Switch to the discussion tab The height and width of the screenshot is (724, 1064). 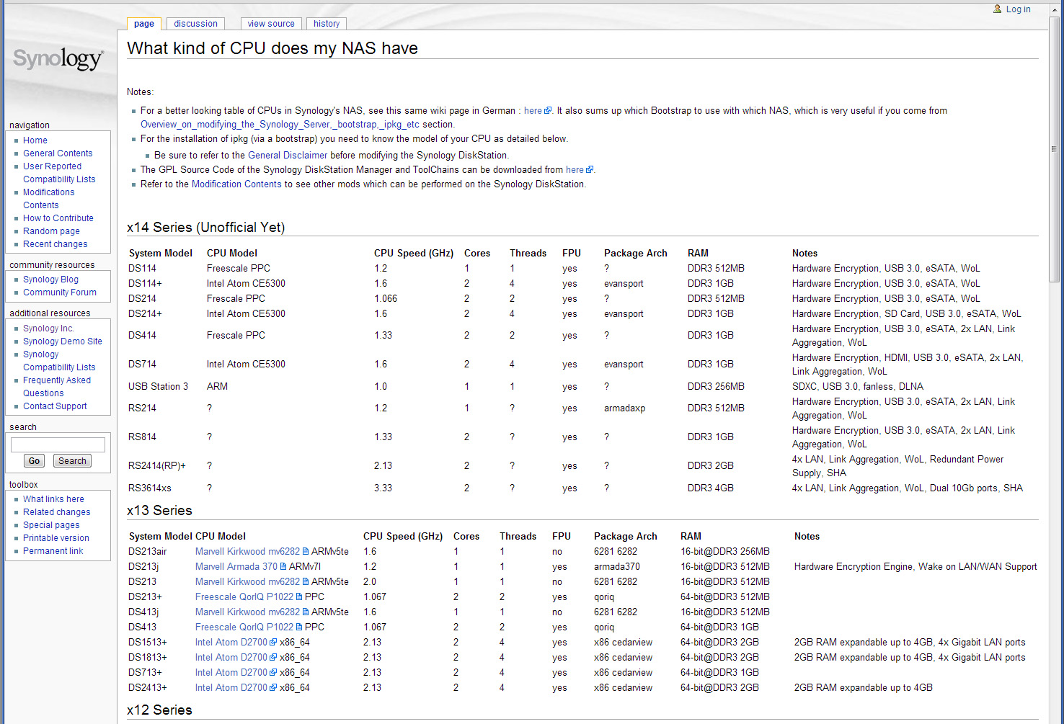pos(195,24)
